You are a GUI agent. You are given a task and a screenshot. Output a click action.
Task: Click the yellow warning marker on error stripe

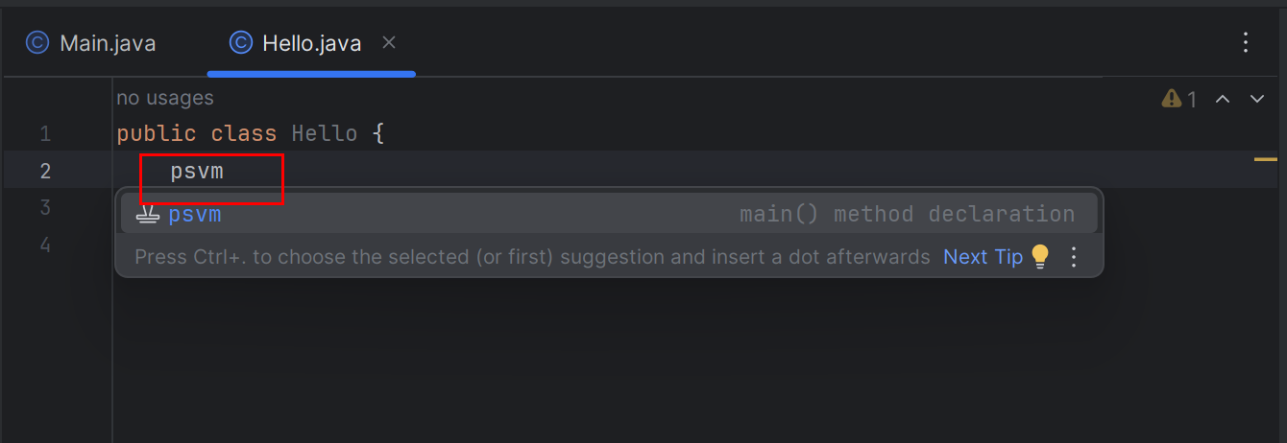(x=1265, y=158)
